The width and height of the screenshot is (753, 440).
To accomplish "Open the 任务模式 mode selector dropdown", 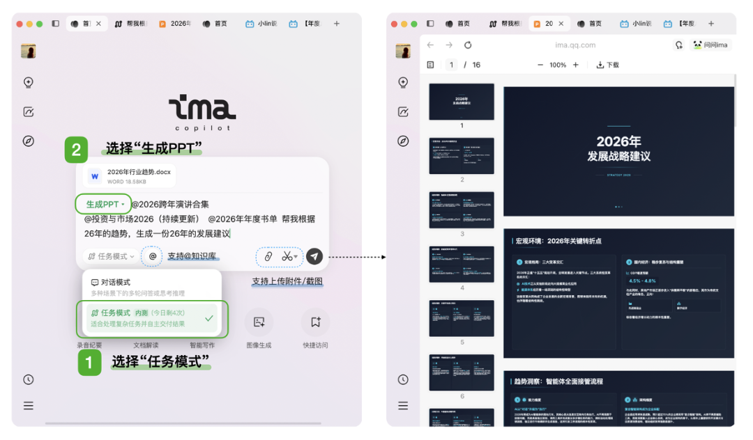I will point(112,256).
